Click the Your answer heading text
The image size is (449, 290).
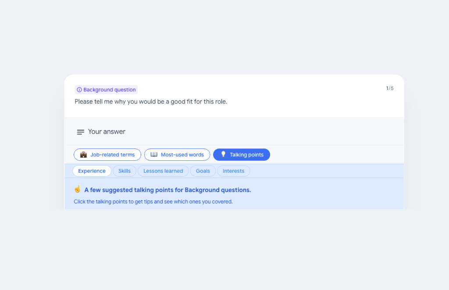click(107, 131)
